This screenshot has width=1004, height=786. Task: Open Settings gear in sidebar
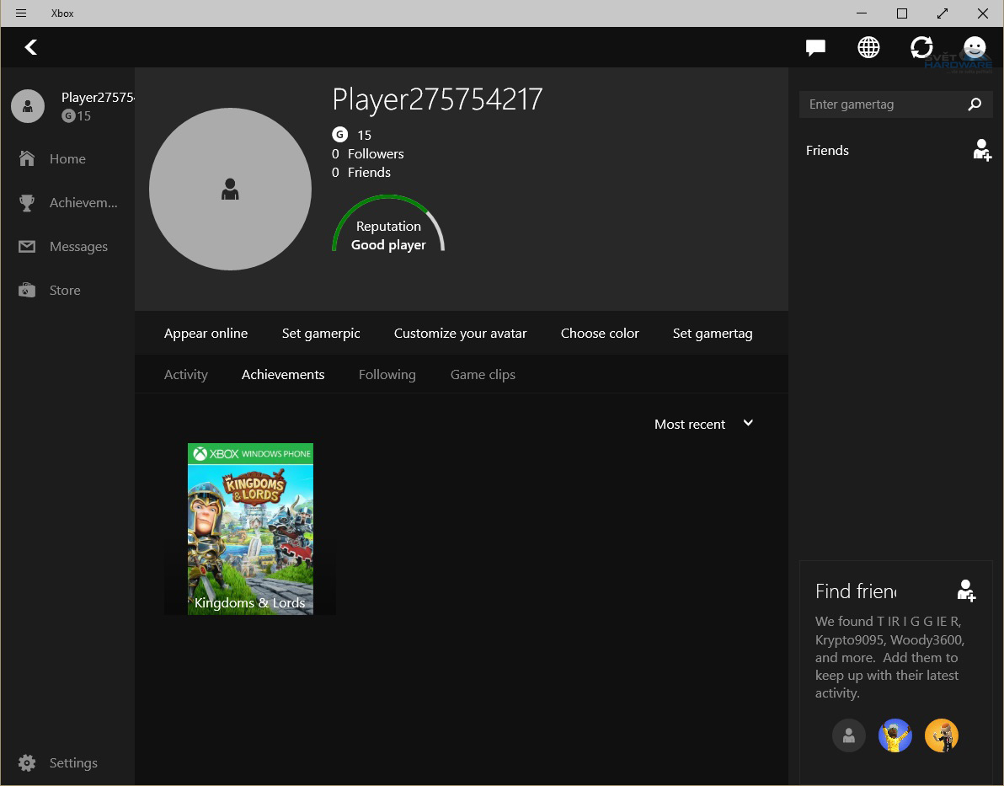(28, 762)
